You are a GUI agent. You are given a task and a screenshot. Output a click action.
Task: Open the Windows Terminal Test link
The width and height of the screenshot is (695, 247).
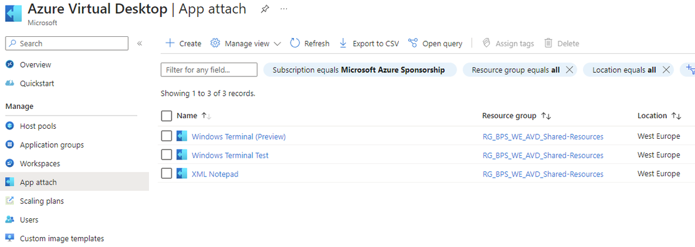click(230, 155)
